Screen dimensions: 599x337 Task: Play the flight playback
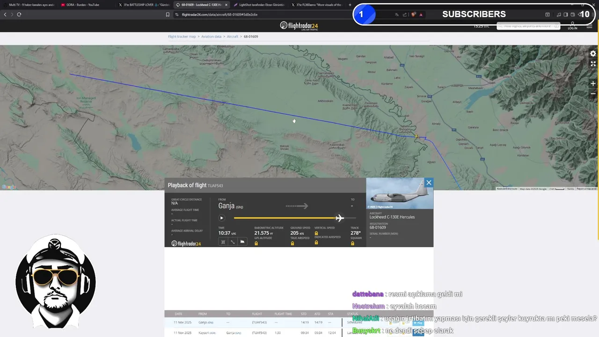[222, 218]
